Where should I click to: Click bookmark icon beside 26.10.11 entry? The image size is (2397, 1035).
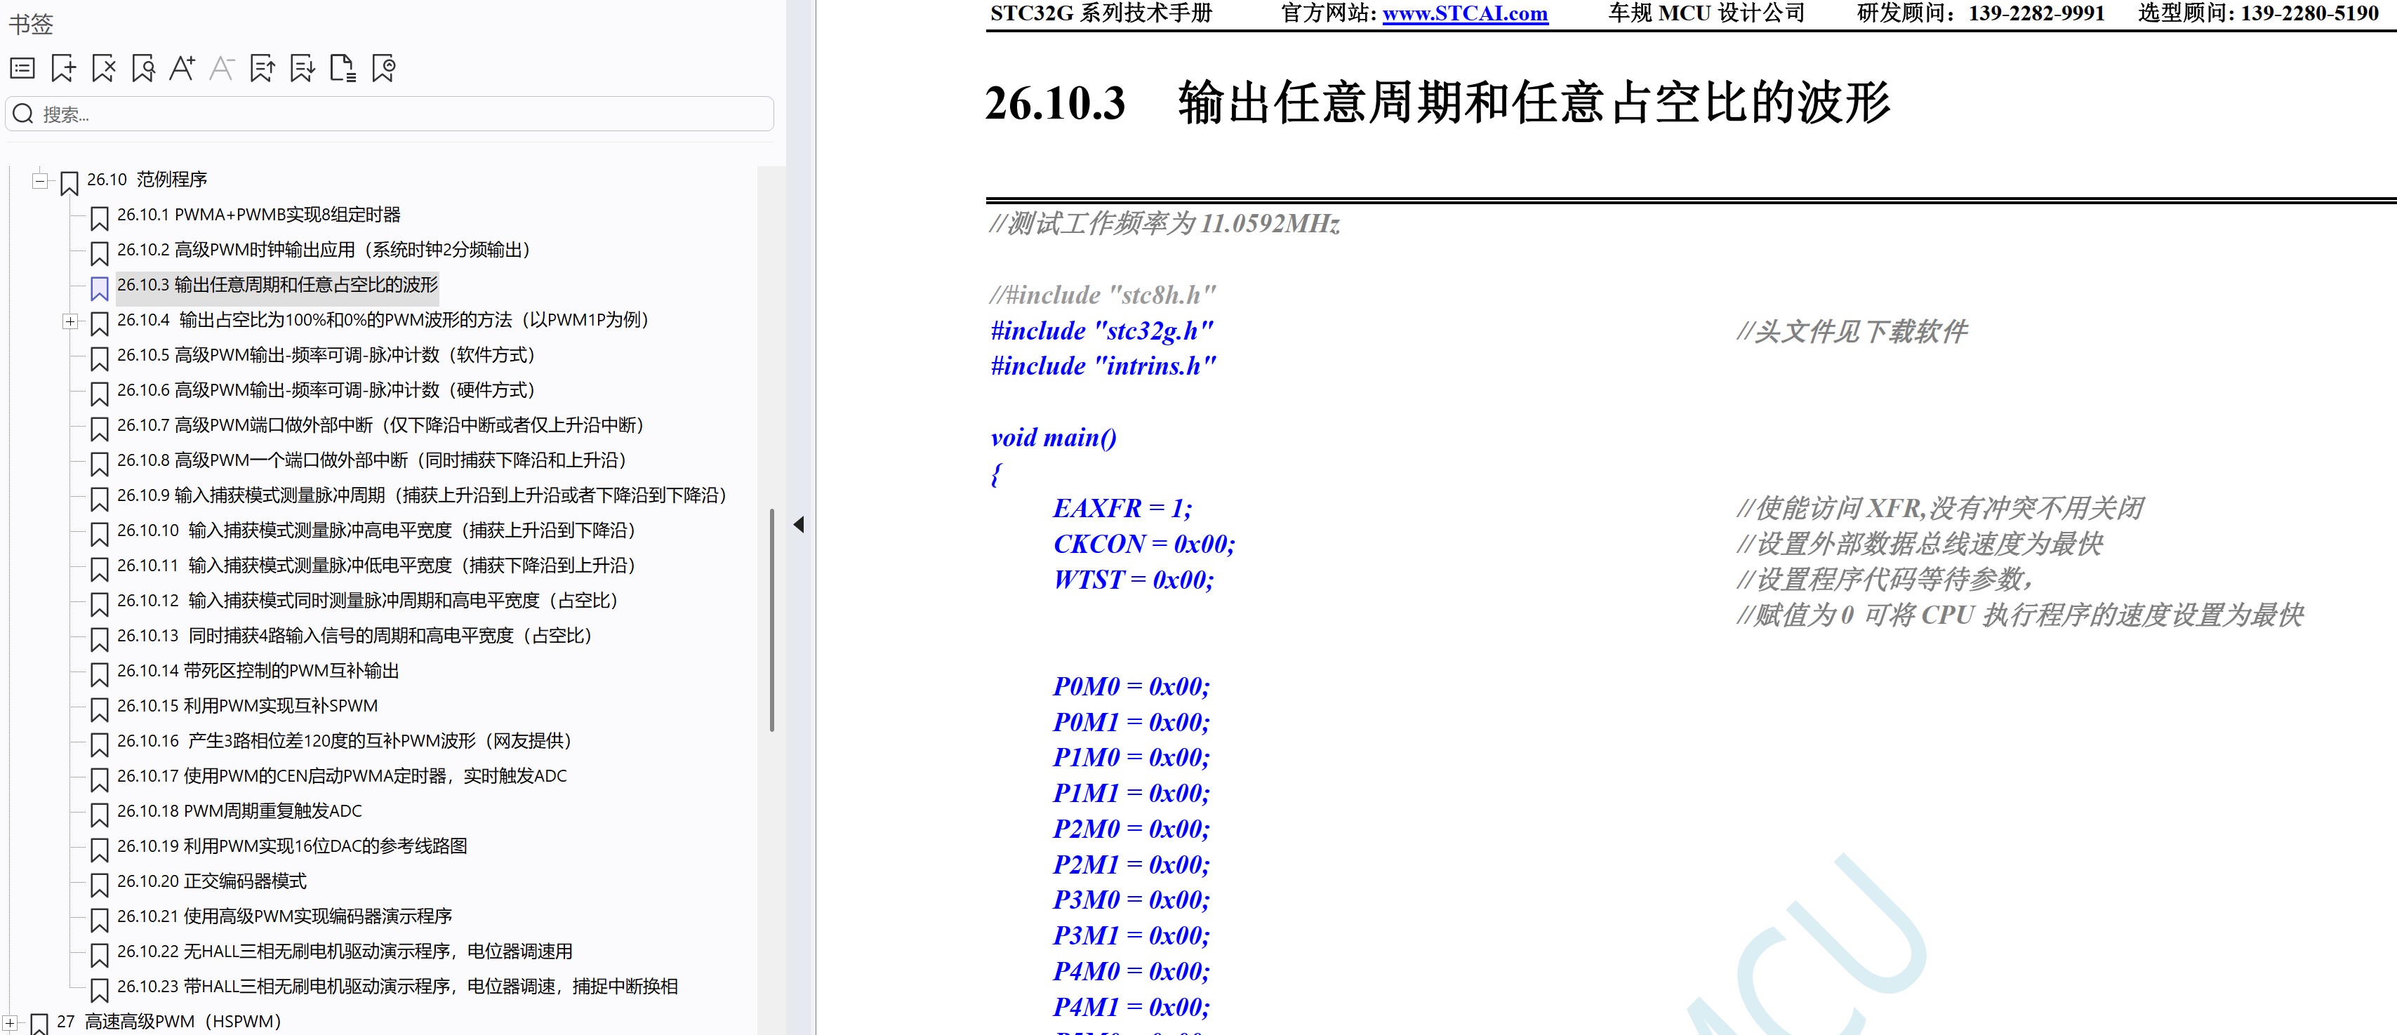(x=100, y=570)
